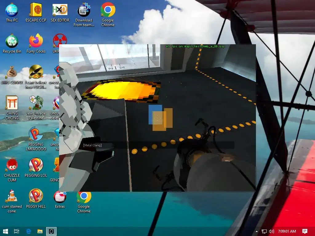Open the Action Center notifications icon
Viewport: 315px width, 236px height.
(305, 231)
